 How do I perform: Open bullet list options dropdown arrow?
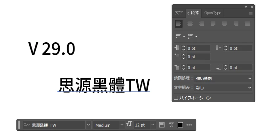pos(184,36)
